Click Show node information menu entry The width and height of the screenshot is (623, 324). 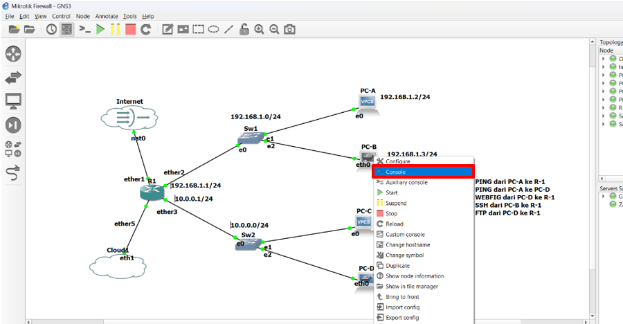click(414, 276)
